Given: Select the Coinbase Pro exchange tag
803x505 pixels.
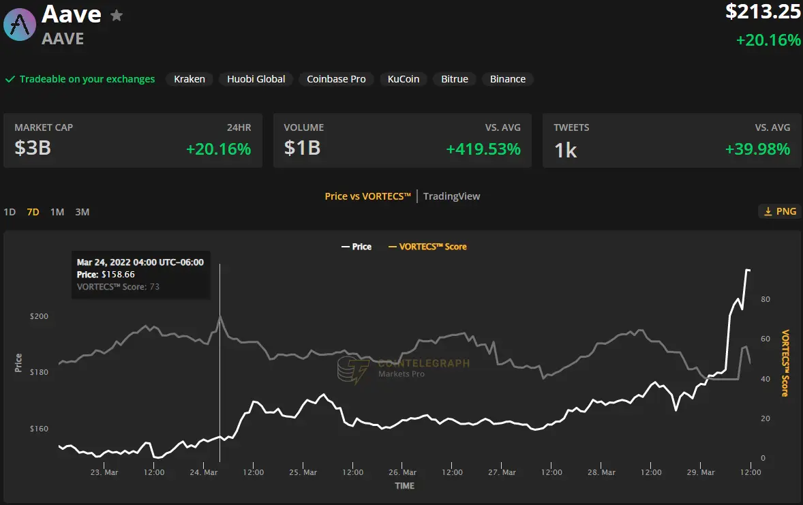Looking at the screenshot, I should coord(336,79).
